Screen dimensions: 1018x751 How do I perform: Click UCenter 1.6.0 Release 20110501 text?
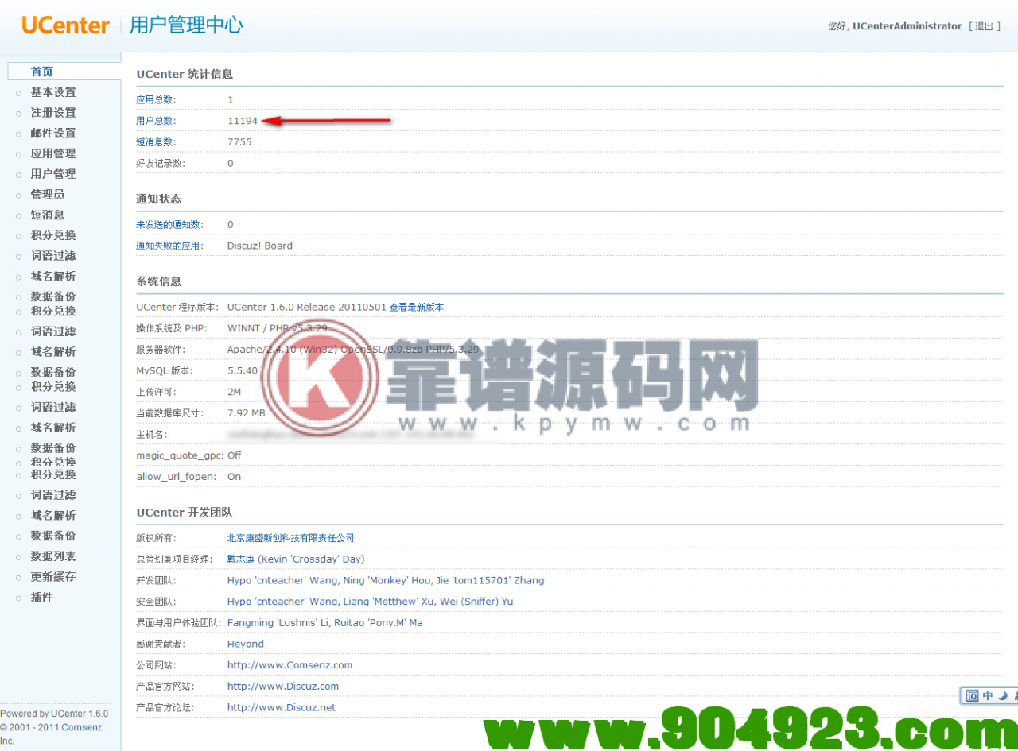click(x=306, y=307)
